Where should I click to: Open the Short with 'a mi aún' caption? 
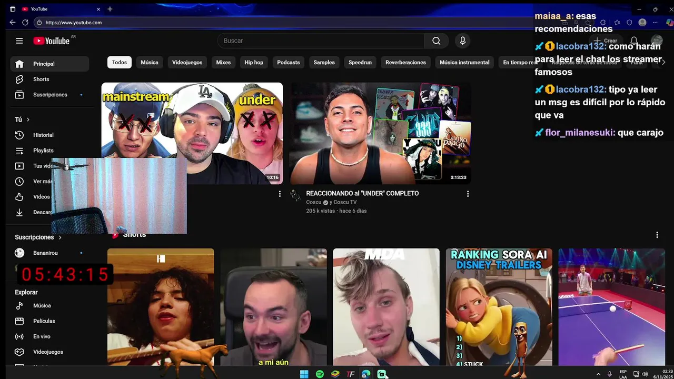(273, 307)
